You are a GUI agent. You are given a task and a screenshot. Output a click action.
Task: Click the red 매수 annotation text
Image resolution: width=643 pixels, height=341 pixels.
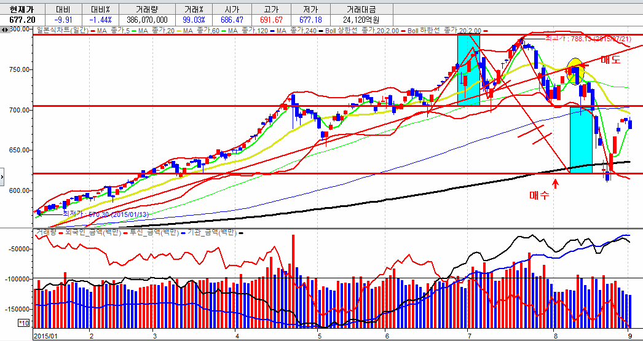(539, 195)
